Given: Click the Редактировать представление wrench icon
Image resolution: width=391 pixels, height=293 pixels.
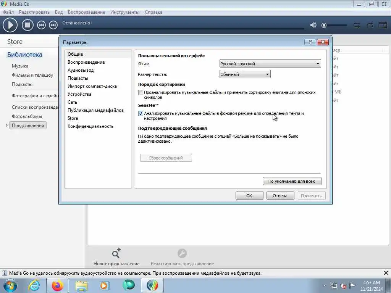Looking at the screenshot, I should [x=182, y=253].
